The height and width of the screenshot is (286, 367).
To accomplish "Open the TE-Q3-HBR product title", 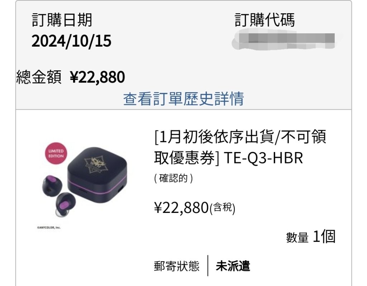I will pos(240,147).
